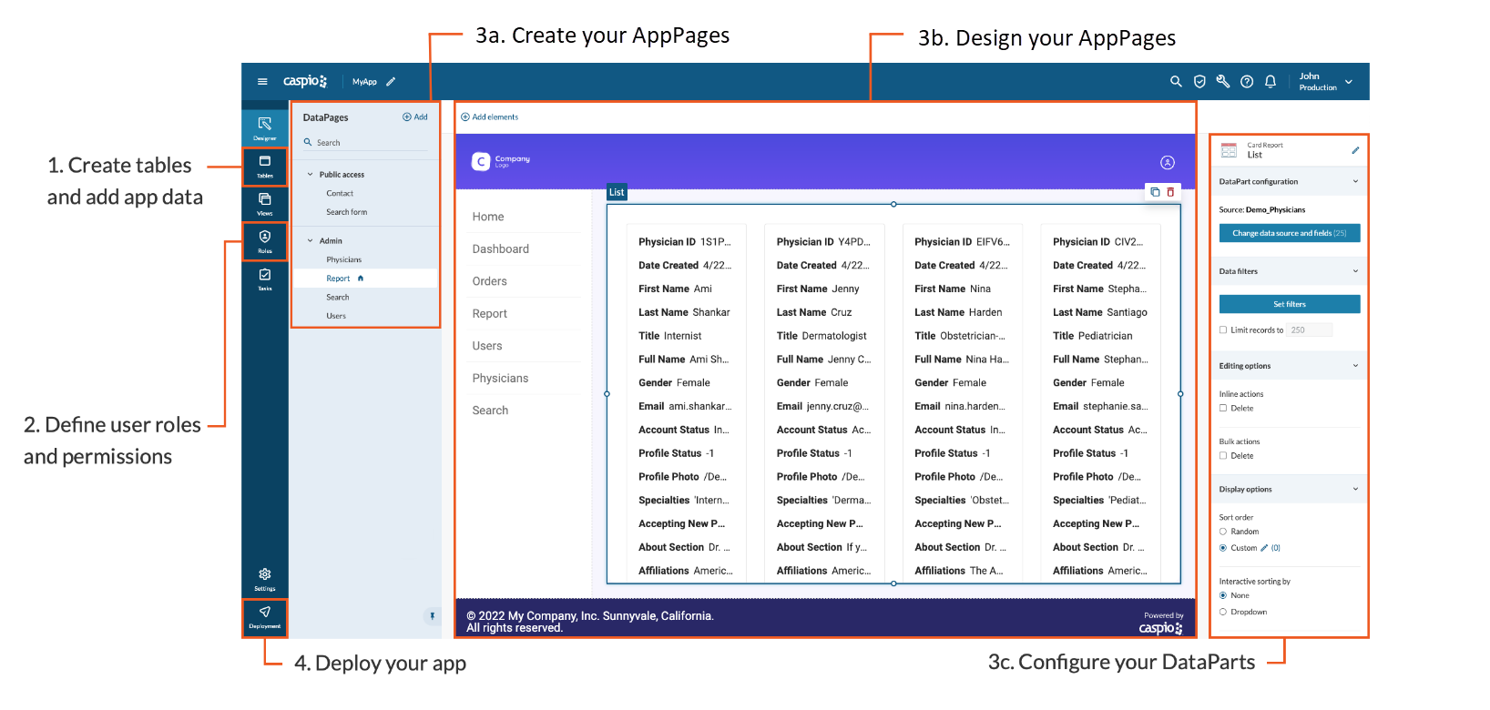Check Bulk actions Delete checkbox
This screenshot has width=1490, height=710.
(x=1223, y=455)
